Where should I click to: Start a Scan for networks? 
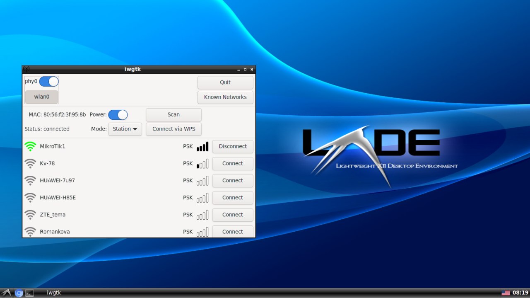[x=173, y=115]
